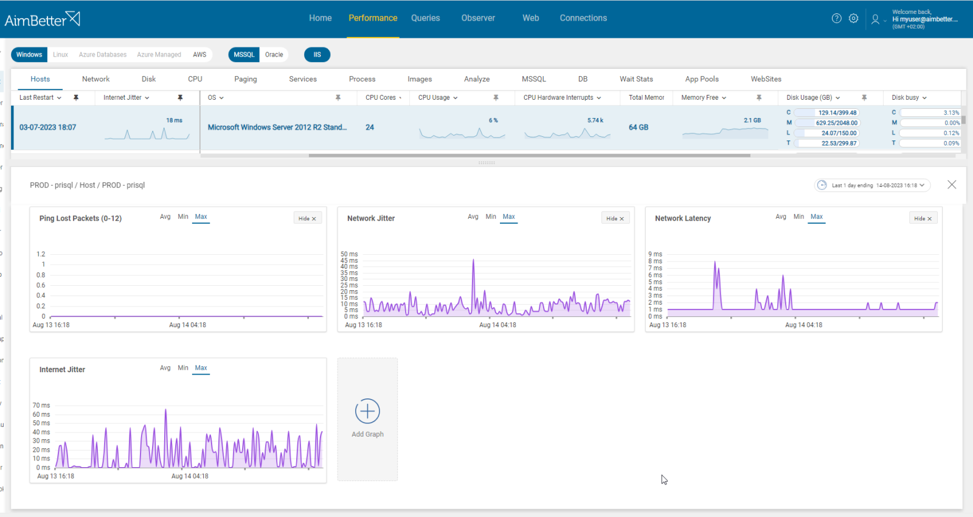Open the Connections menu
This screenshot has width=973, height=517.
pyautogui.click(x=583, y=18)
